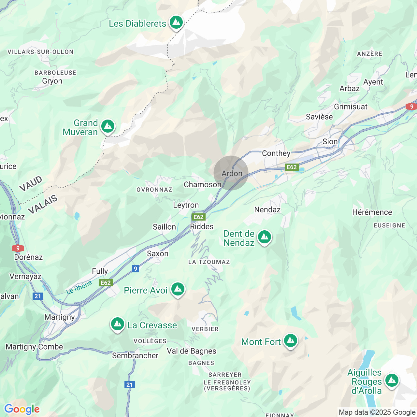Click the Nendaz town label
The height and width of the screenshot is (417, 417).
(267, 209)
